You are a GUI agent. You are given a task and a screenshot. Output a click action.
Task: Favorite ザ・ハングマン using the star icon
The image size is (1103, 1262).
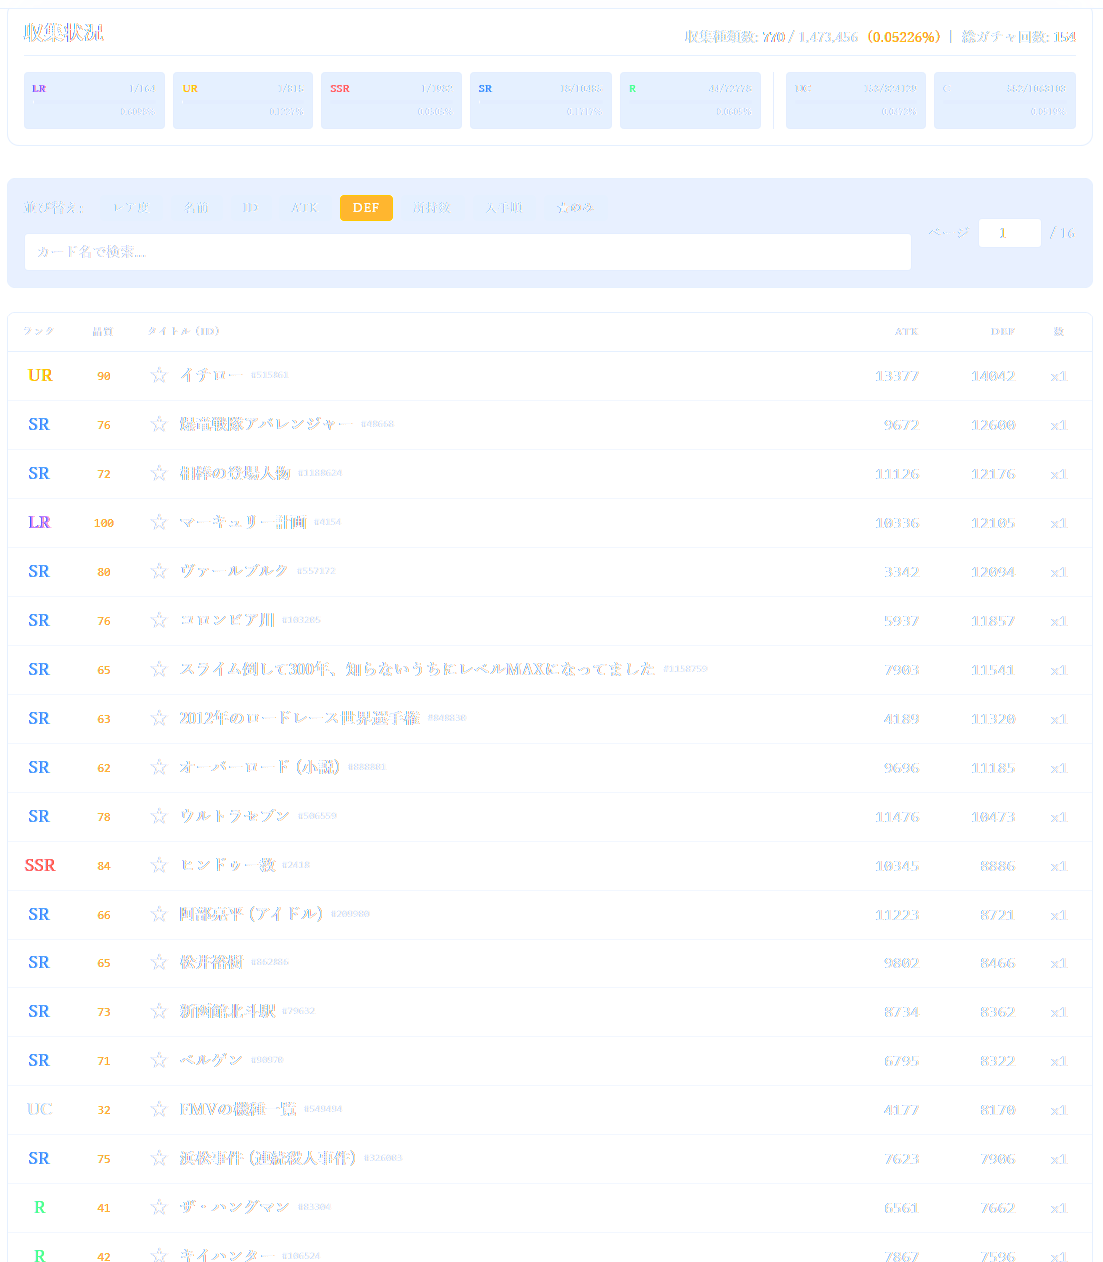158,1207
